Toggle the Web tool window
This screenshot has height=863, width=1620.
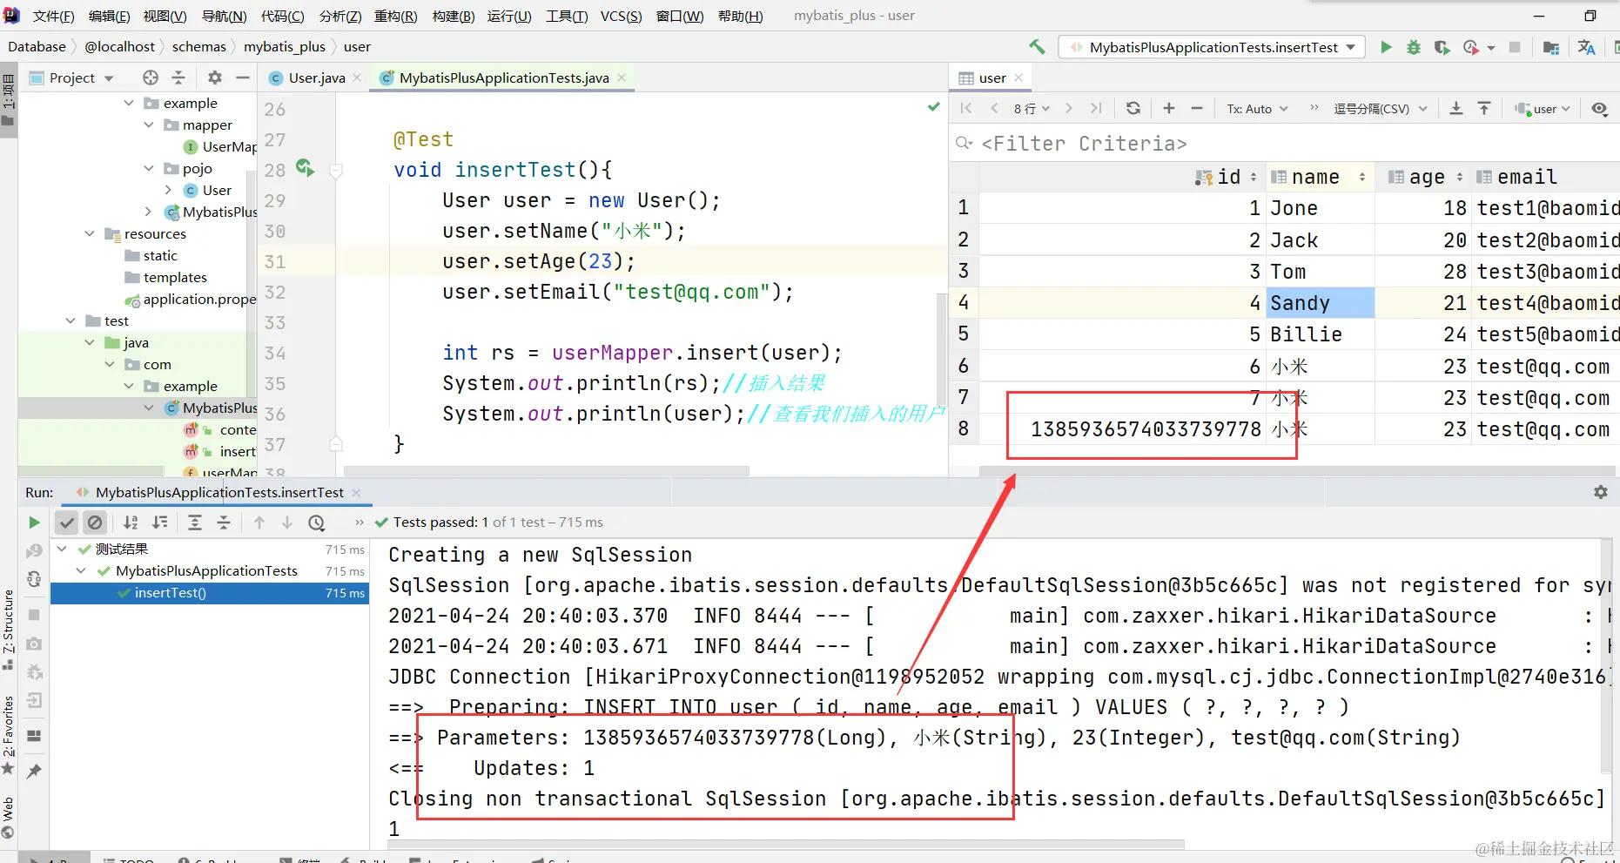8,818
